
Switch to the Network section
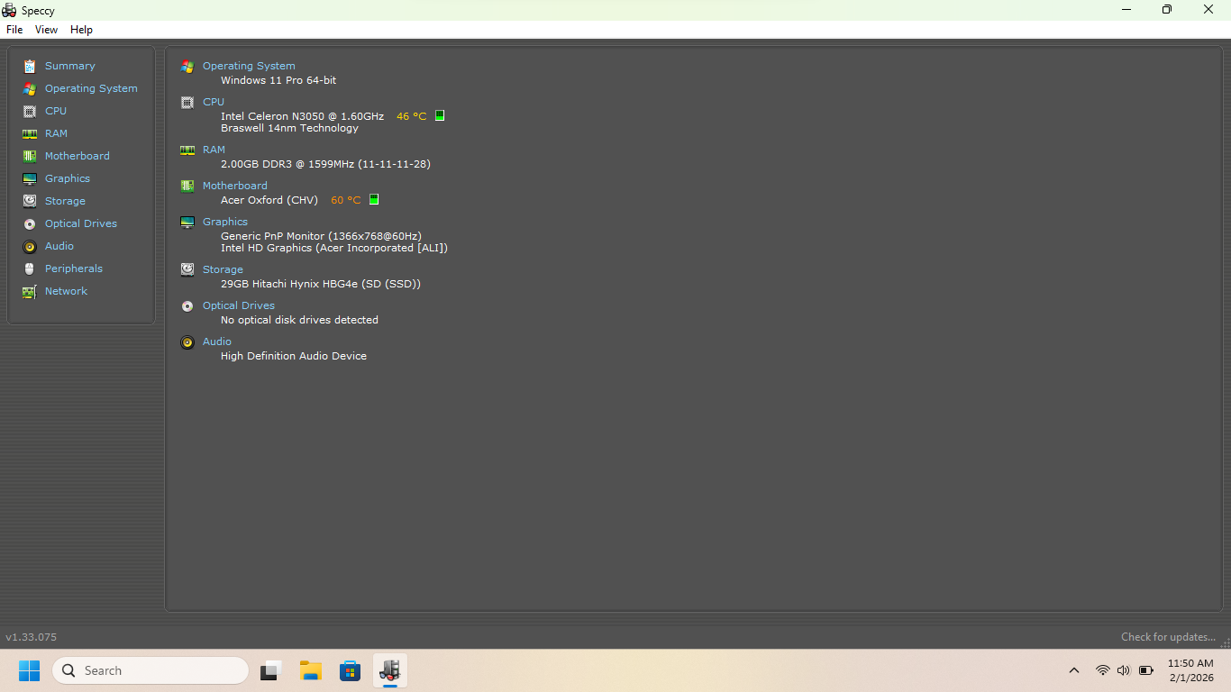point(67,291)
